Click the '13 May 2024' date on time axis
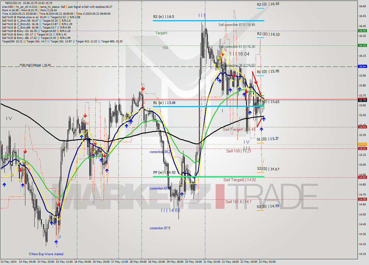 (x=8, y=262)
